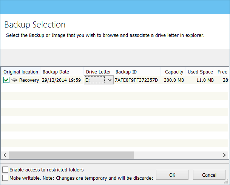Click the 300.0 MB capacity cell
The width and height of the screenshot is (230, 185).
174,80
